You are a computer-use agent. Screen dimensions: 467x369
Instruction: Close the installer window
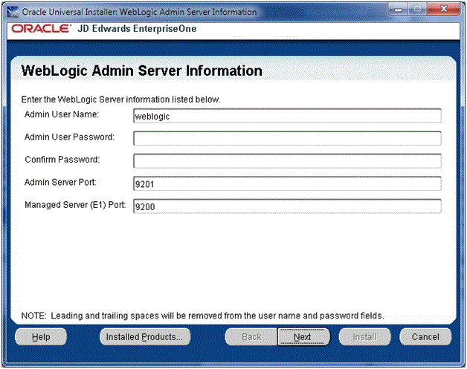coord(443,9)
